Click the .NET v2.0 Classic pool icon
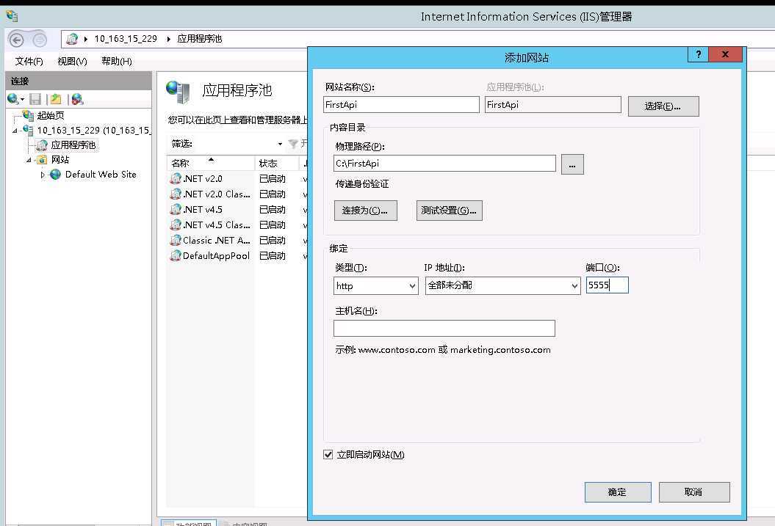Viewport: 775px width, 526px height. (x=176, y=194)
